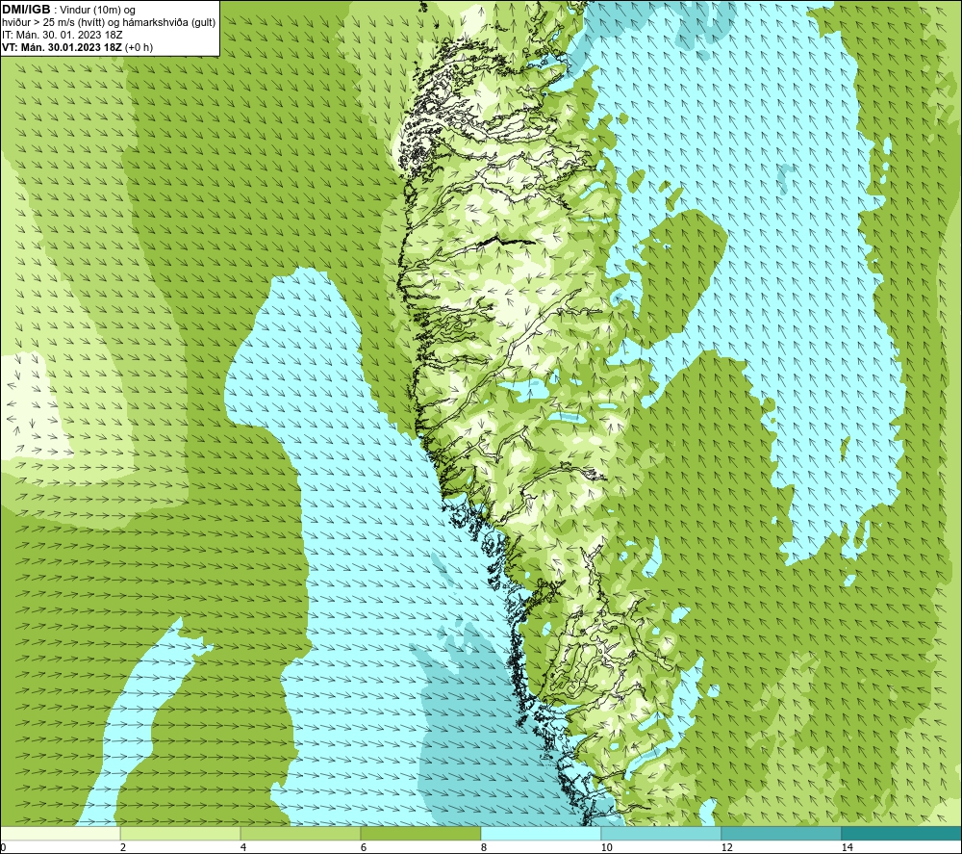This screenshot has height=854, width=962.
Task: Click the '8' scale label
Action: 484,847
